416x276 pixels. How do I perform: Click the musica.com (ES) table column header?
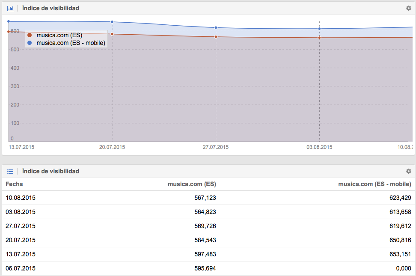[192, 184]
